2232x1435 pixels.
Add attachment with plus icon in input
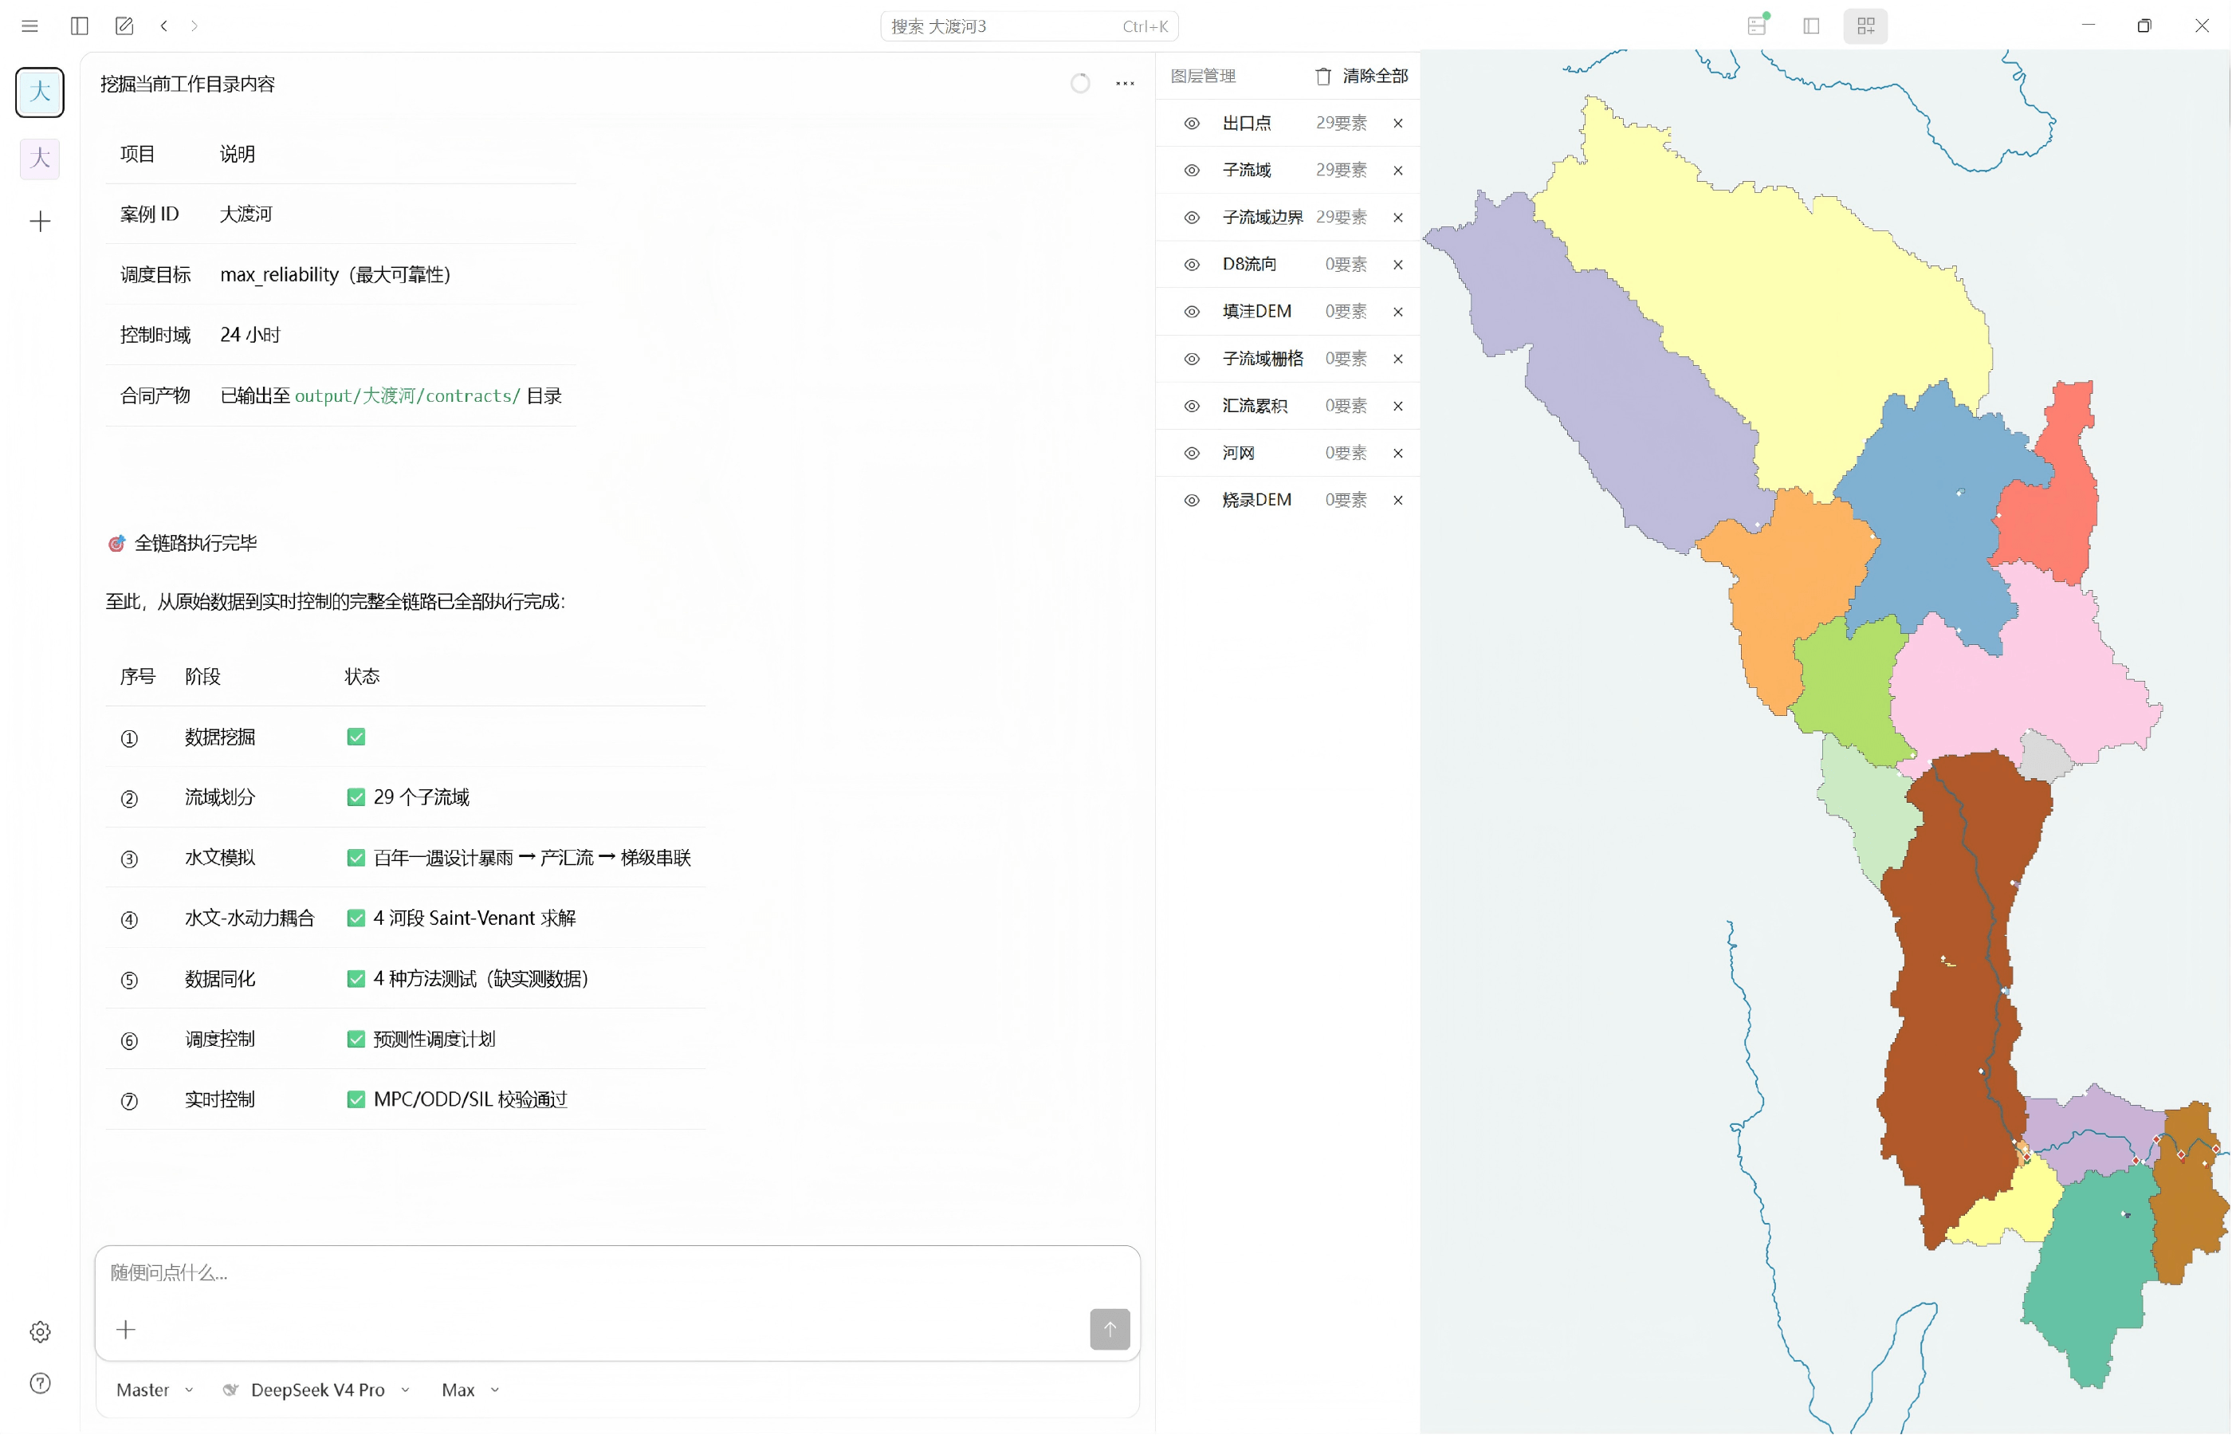point(126,1330)
